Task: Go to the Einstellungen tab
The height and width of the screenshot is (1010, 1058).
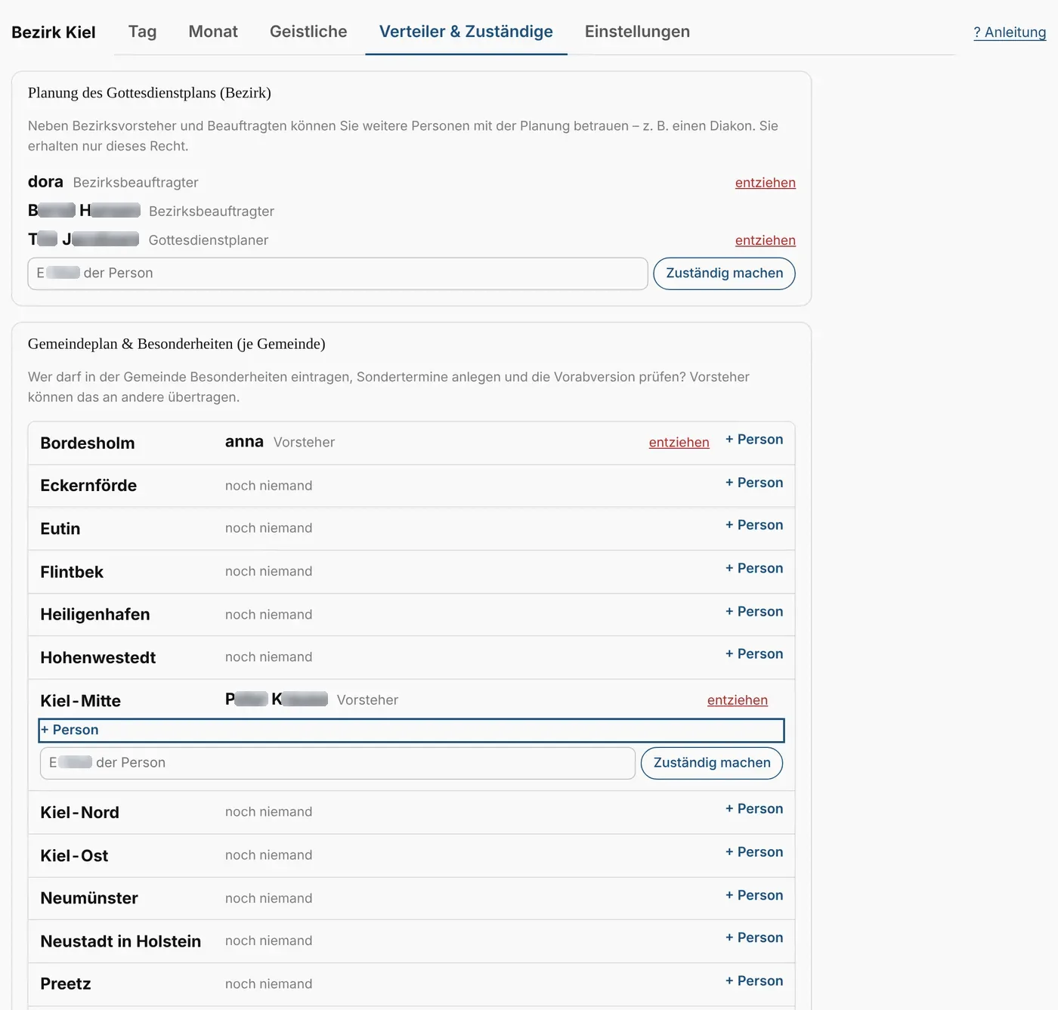Action: coord(637,32)
